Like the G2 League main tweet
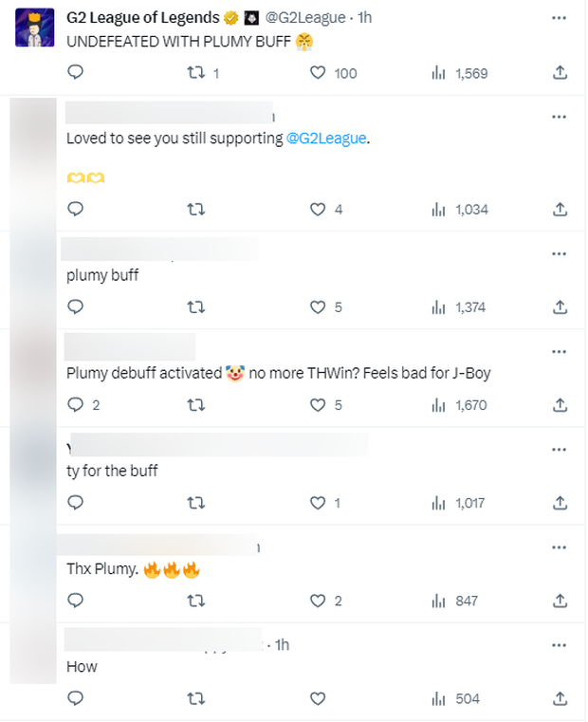This screenshot has width=588, height=722. 319,73
